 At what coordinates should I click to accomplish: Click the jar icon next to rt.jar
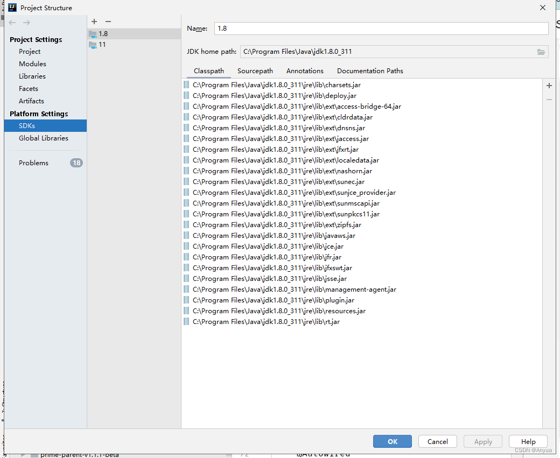186,321
